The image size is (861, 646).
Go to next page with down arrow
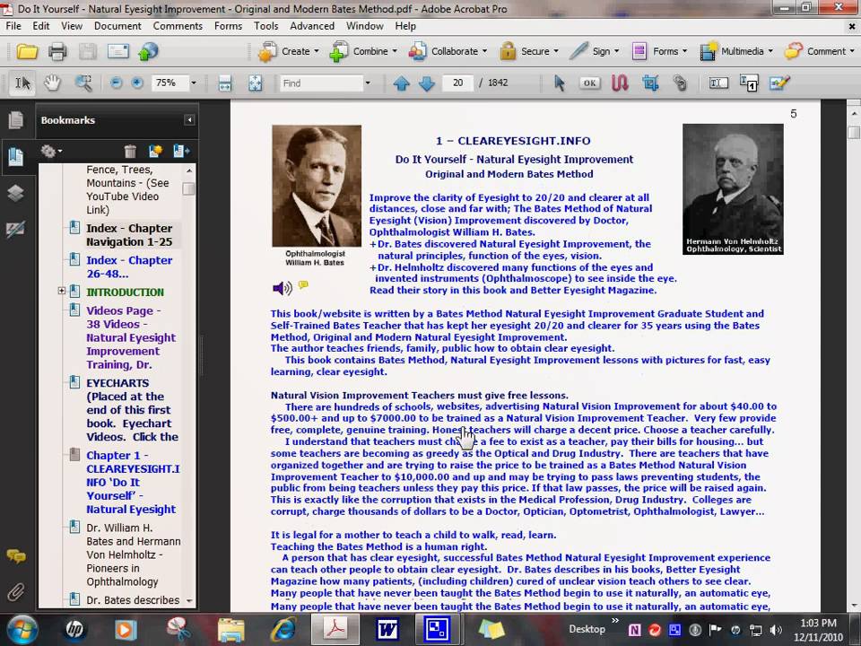point(427,83)
